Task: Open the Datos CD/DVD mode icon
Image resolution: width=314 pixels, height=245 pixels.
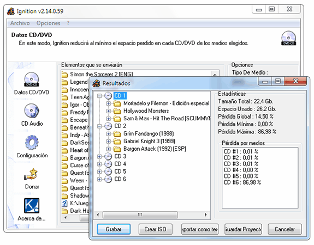Action: (32, 79)
